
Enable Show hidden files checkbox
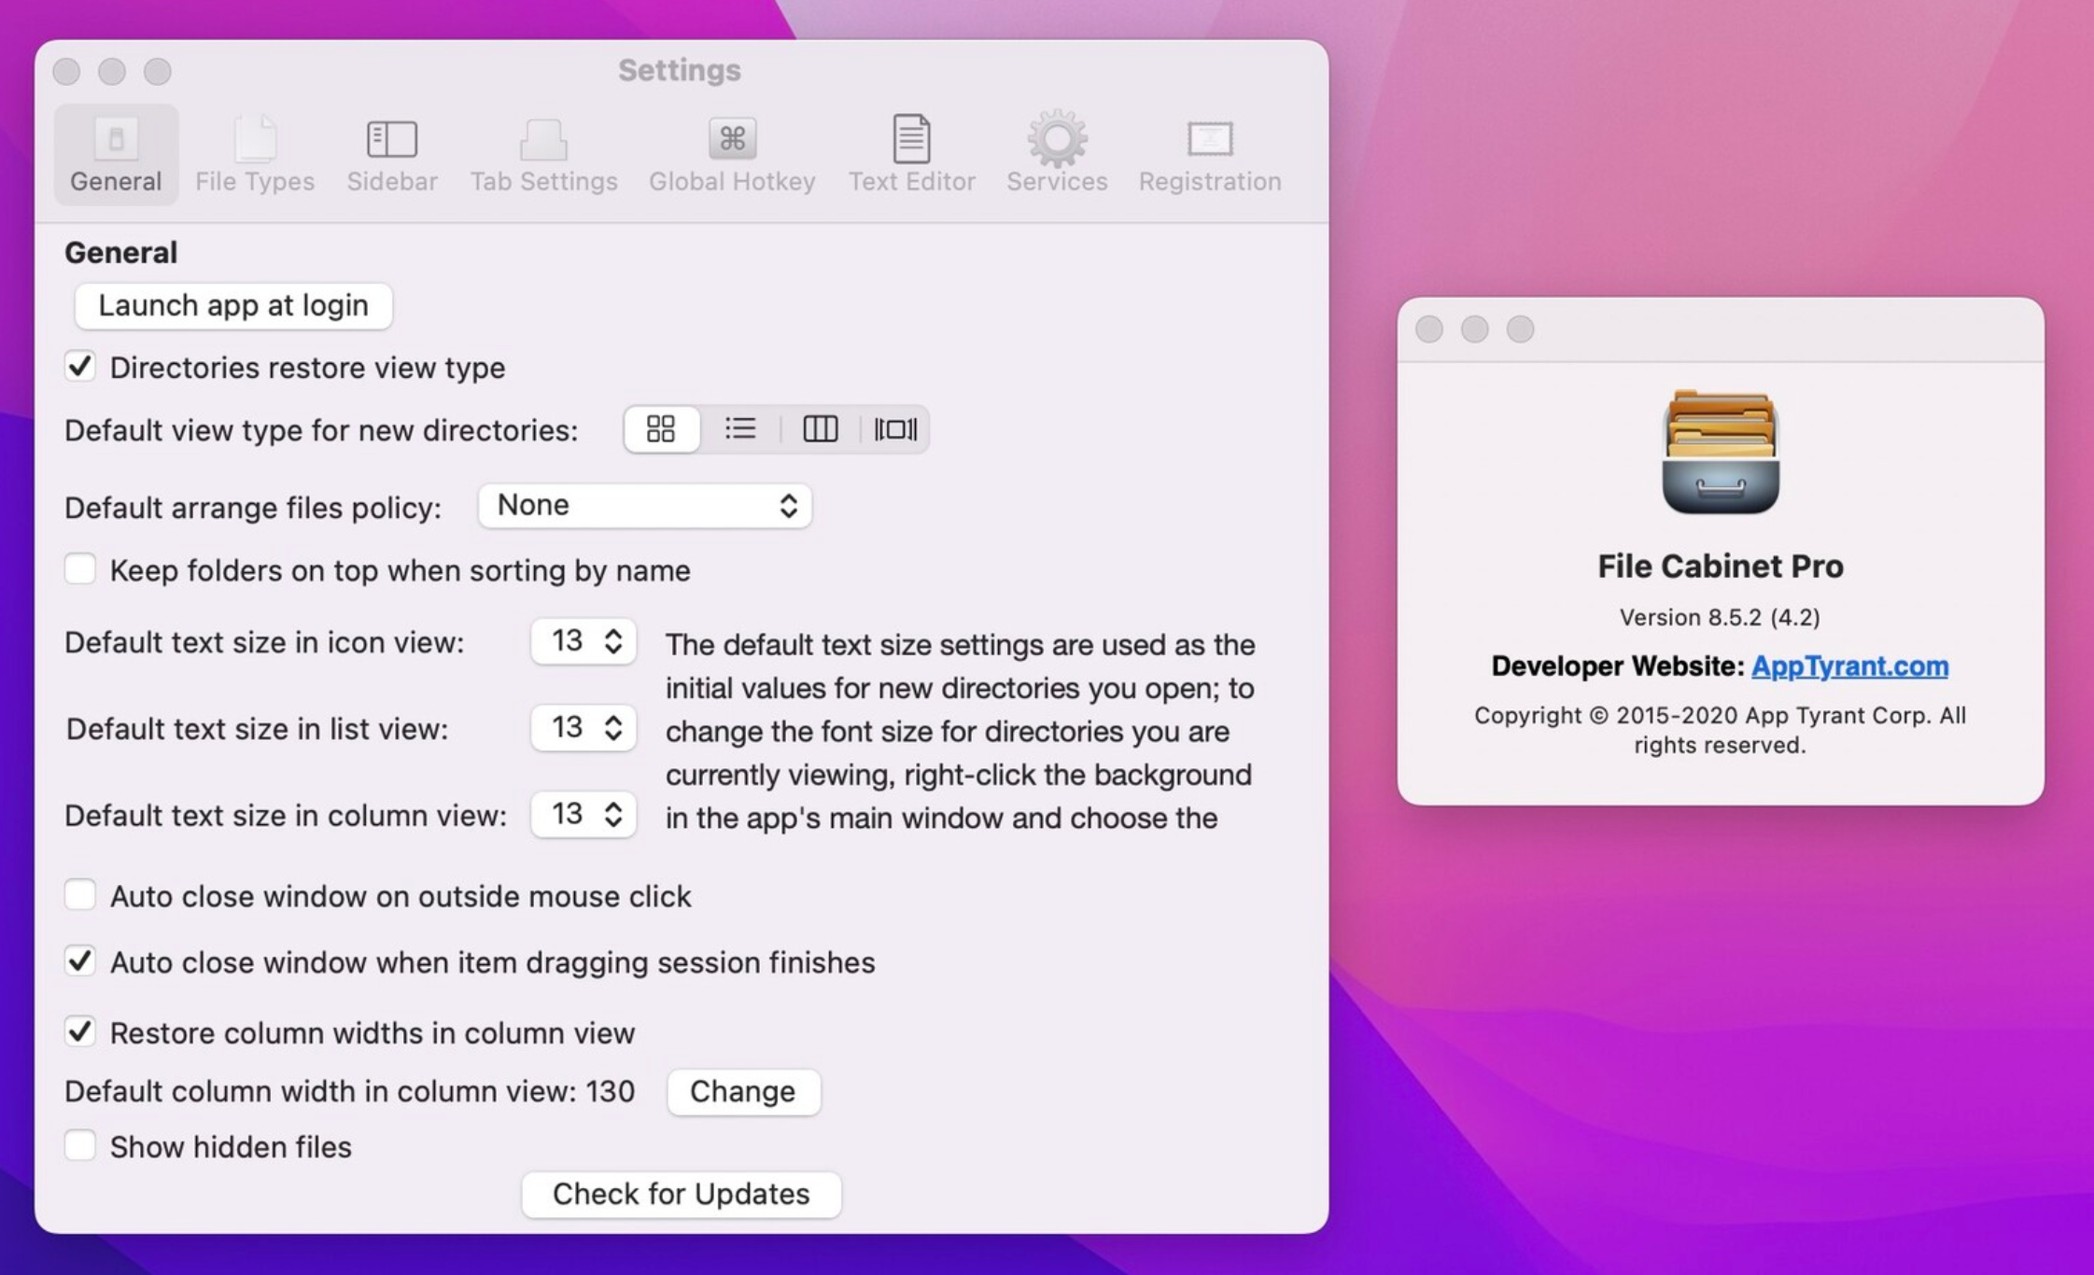pos(80,1145)
